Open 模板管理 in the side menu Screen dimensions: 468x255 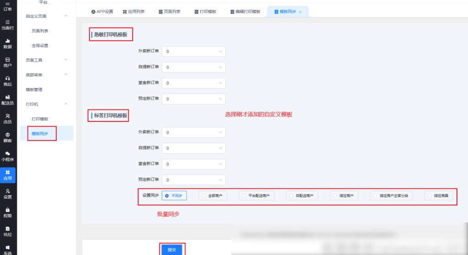point(34,89)
